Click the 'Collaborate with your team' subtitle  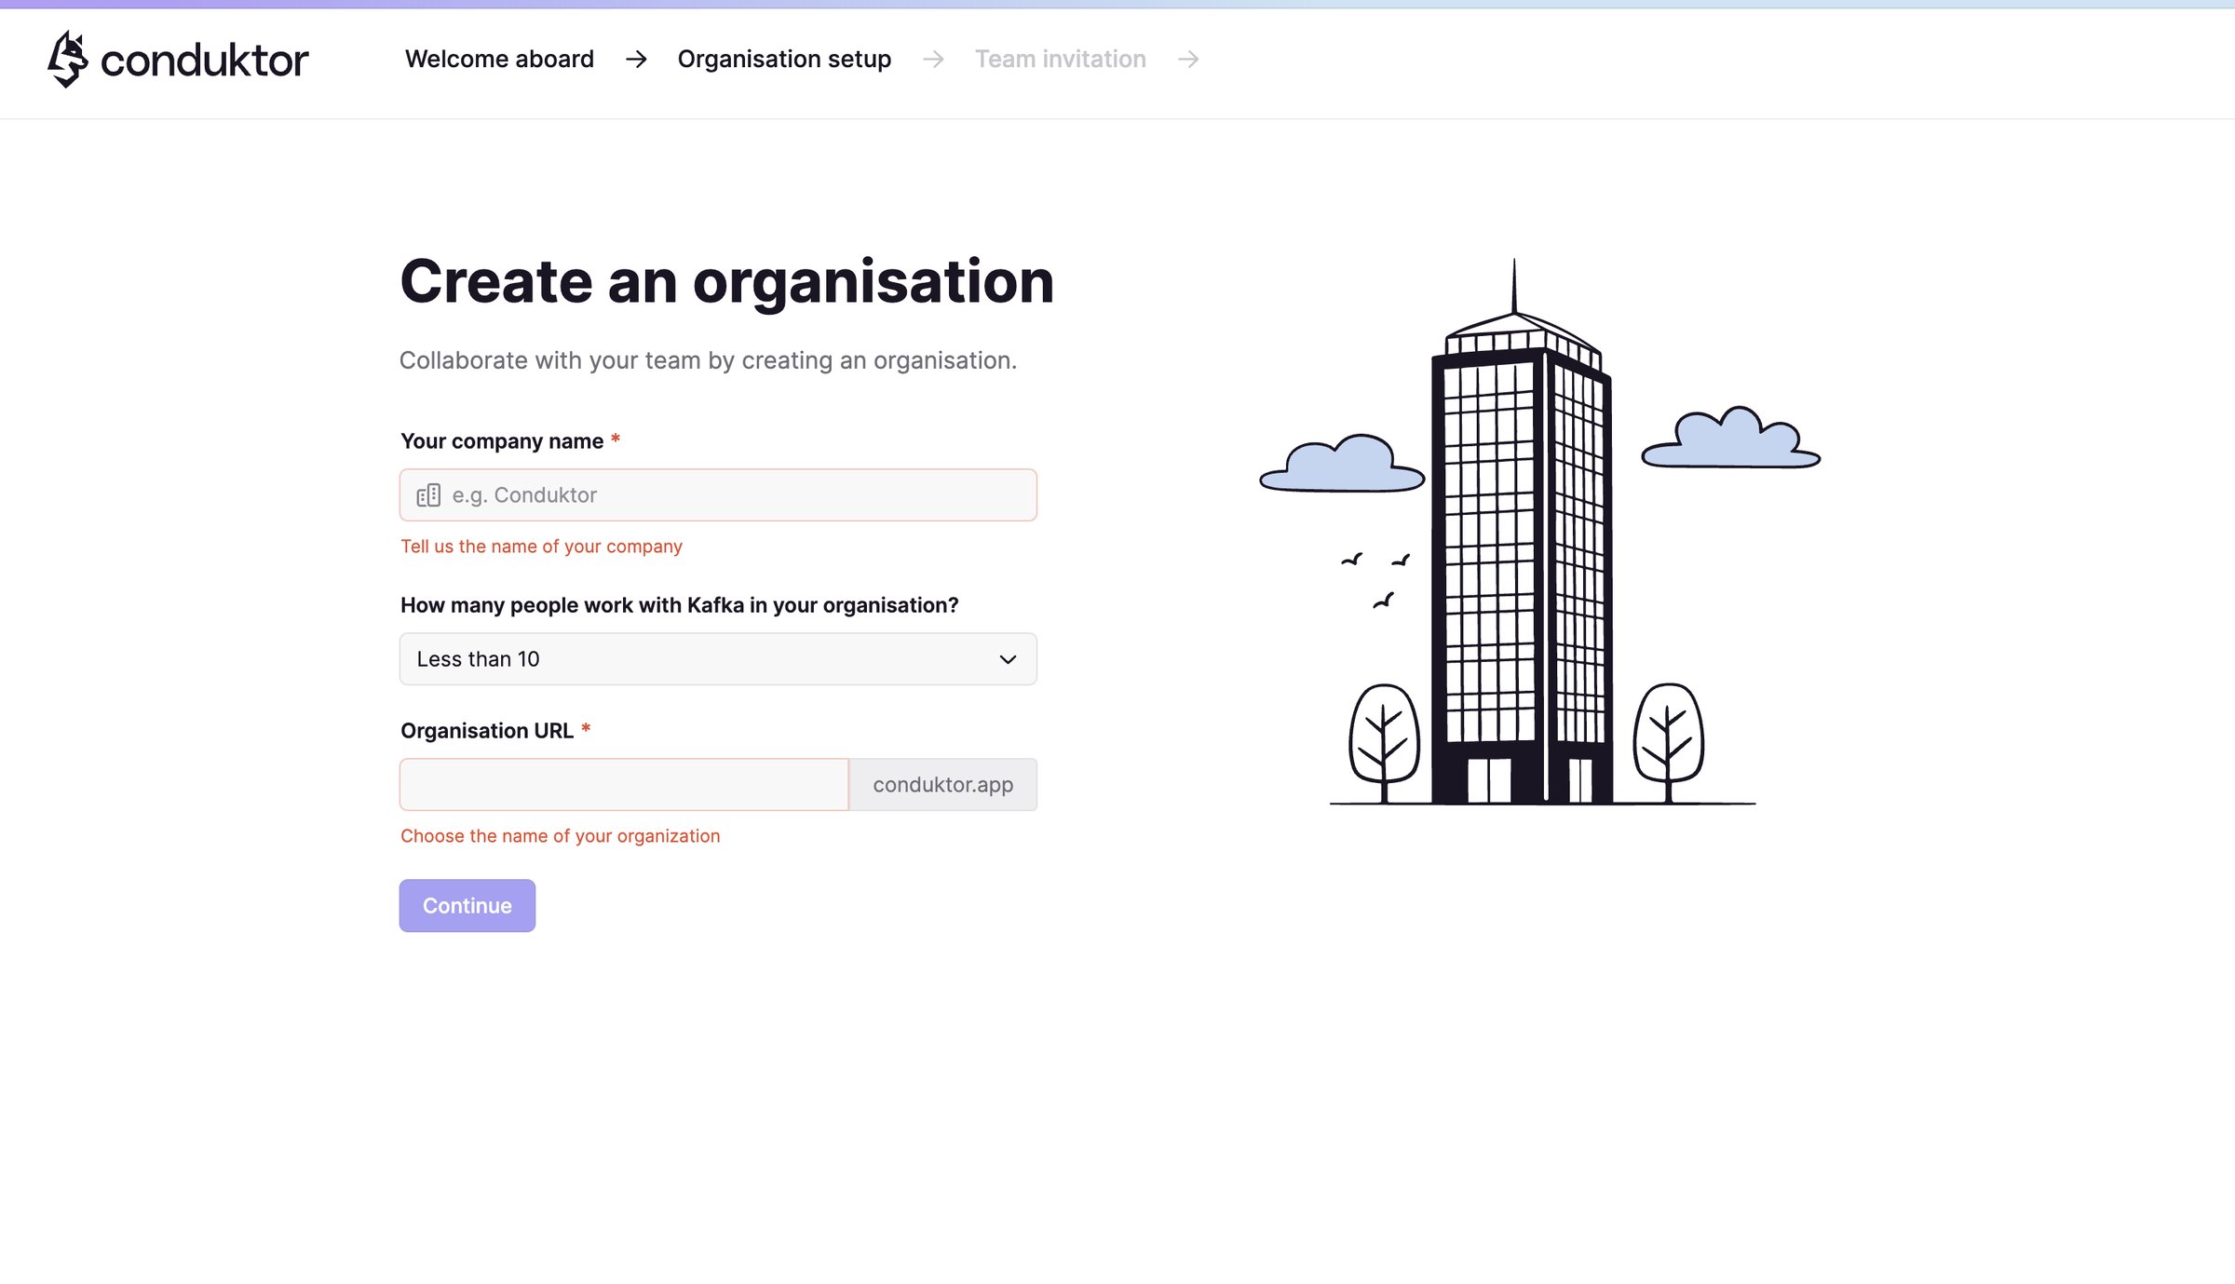[x=708, y=360]
